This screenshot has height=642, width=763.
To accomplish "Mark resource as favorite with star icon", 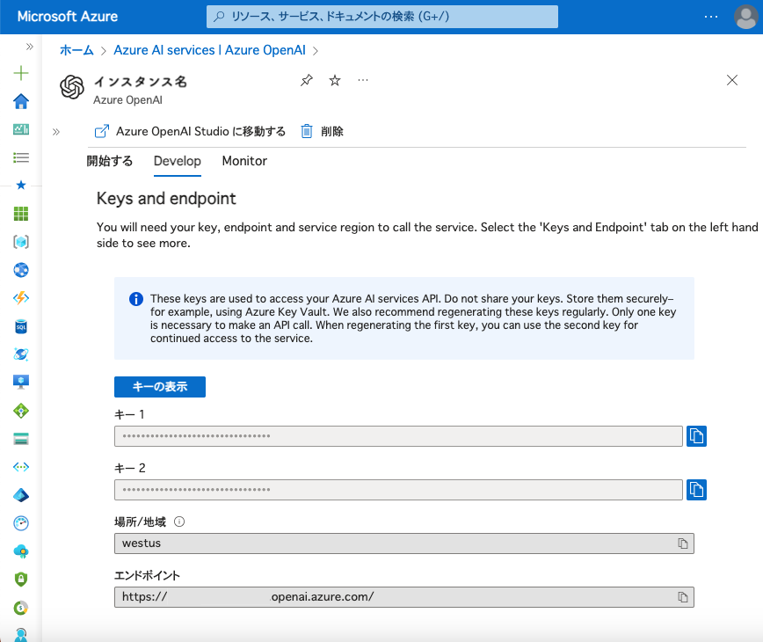I will point(335,80).
